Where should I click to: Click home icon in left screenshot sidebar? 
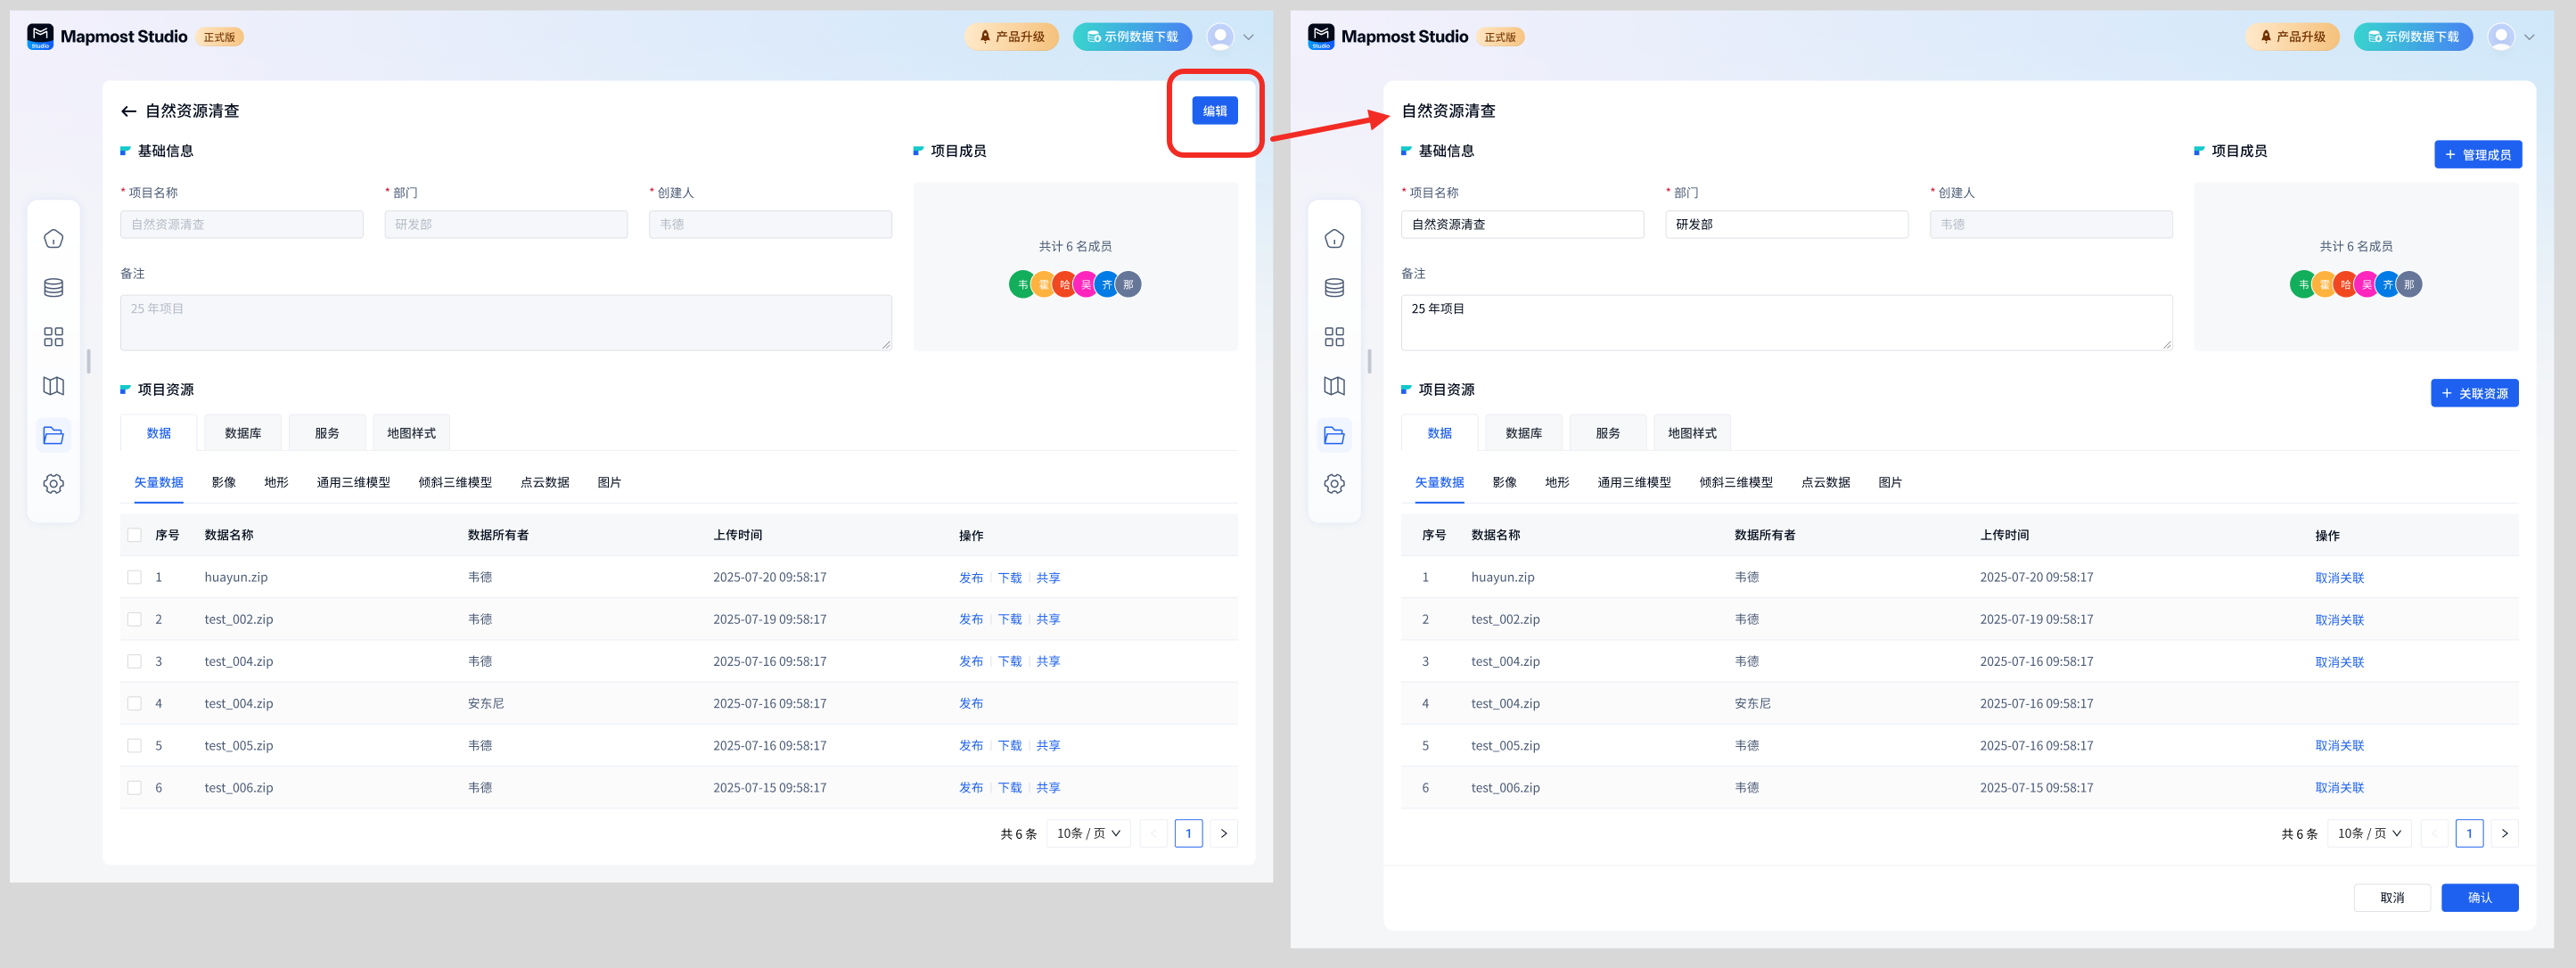53,238
